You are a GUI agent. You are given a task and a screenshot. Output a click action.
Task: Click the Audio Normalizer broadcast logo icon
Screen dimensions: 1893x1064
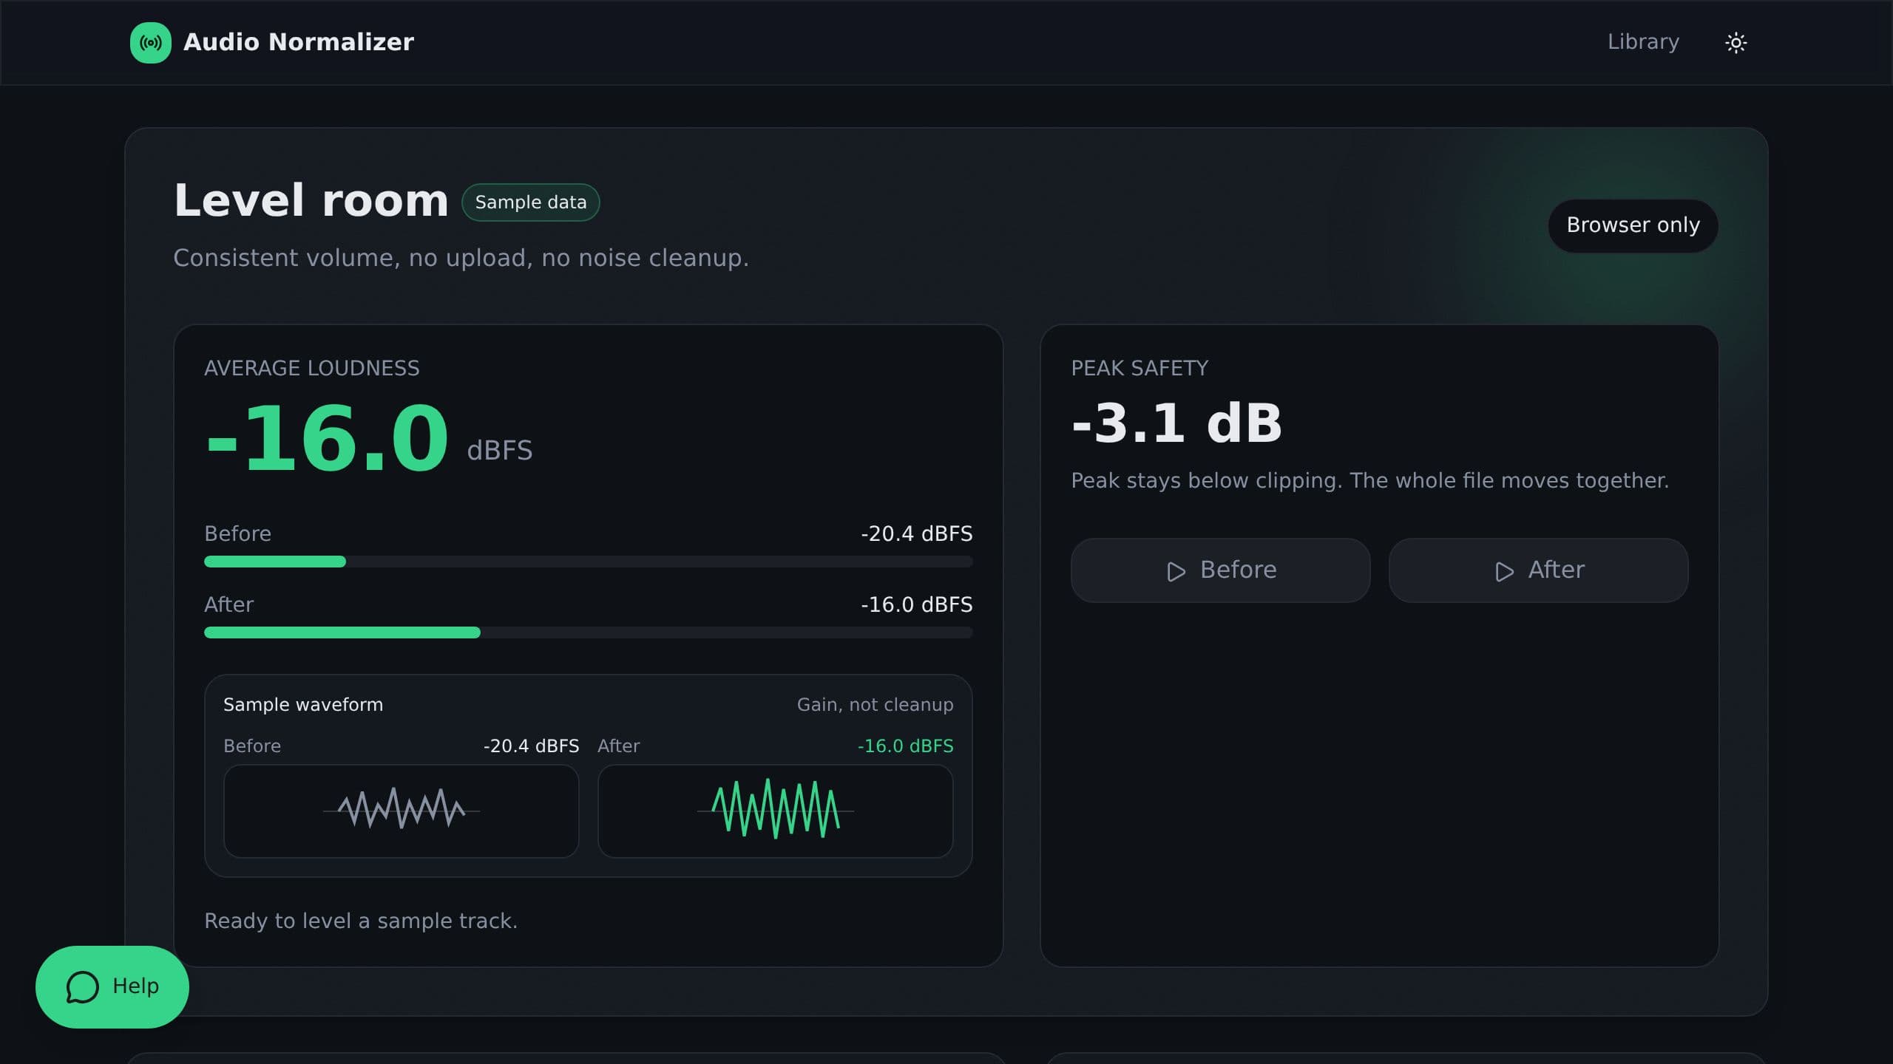click(x=151, y=42)
